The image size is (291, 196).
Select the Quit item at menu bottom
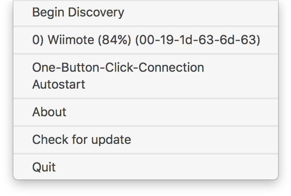[x=44, y=167]
